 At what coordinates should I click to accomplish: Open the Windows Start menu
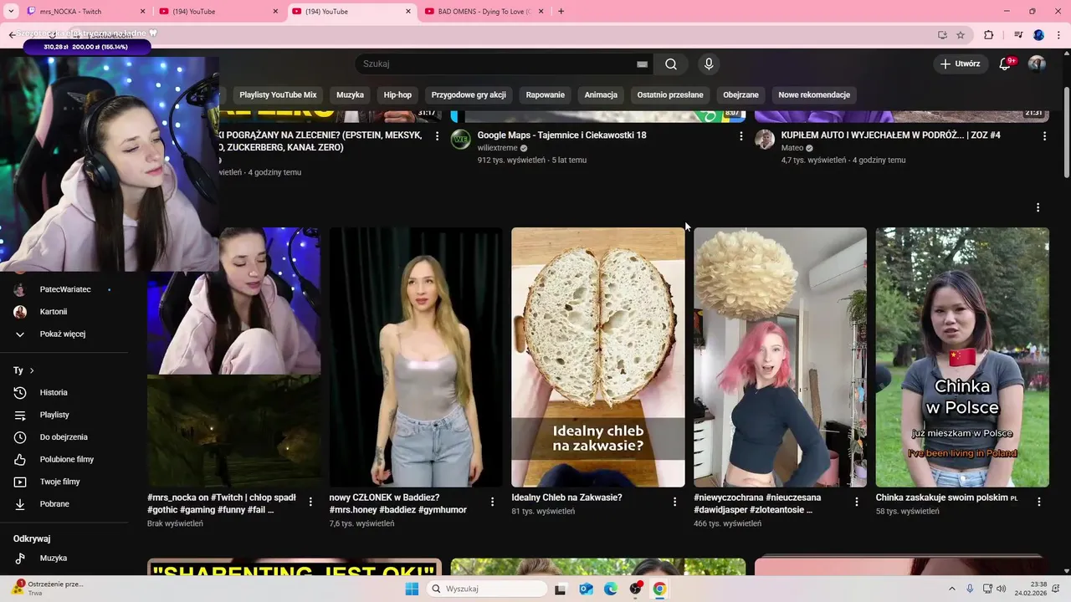click(412, 589)
